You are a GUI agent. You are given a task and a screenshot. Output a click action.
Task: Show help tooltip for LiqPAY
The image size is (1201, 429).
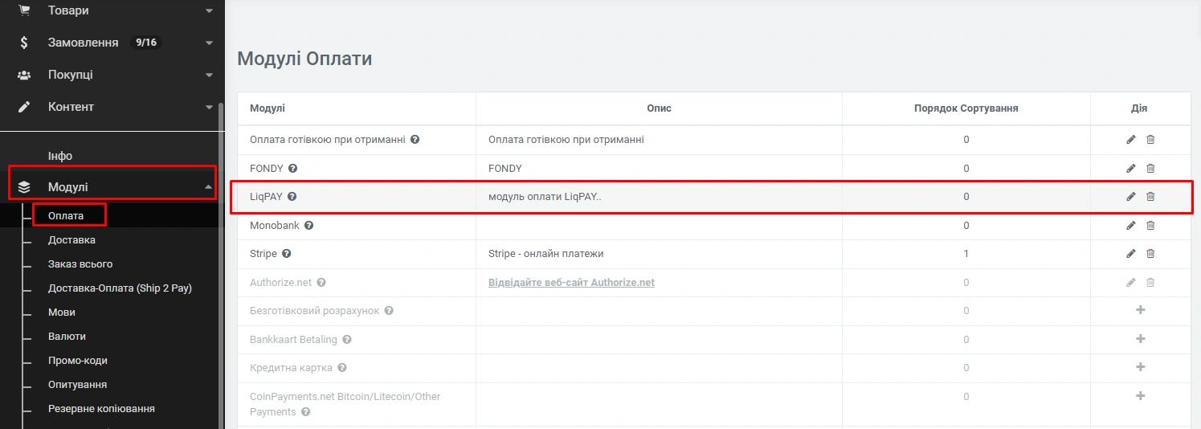click(x=292, y=197)
